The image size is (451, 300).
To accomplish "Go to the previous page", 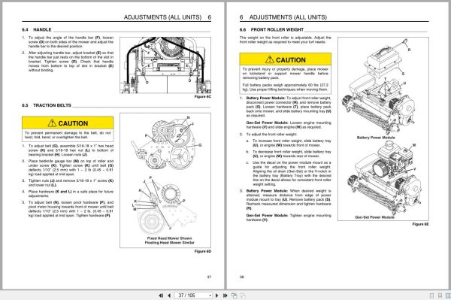I will [x=169, y=295].
